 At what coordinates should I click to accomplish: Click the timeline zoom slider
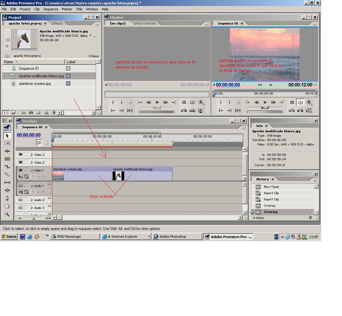tap(34, 218)
